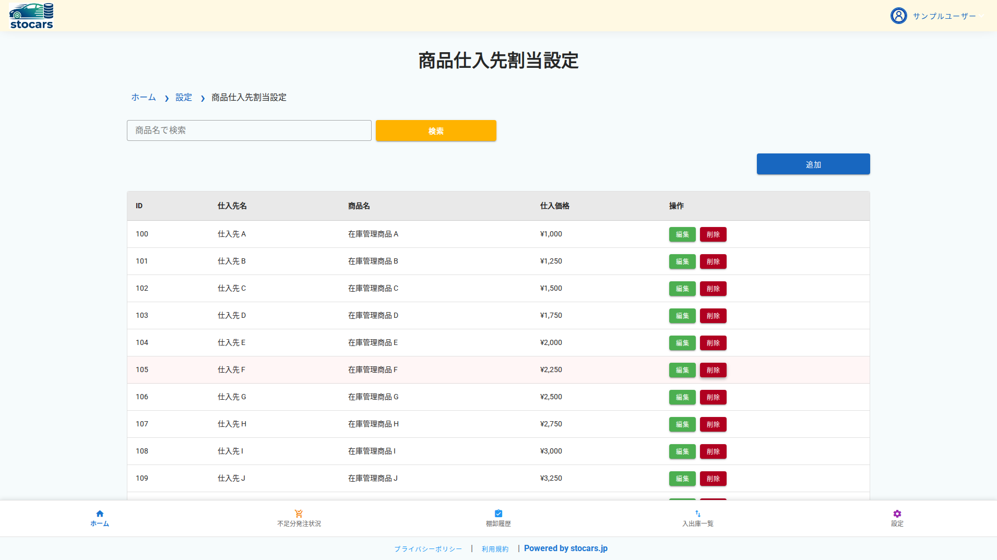Screen dimensions: 997x560
Task: Edit row 107 仕入先 H
Action: [x=682, y=424]
